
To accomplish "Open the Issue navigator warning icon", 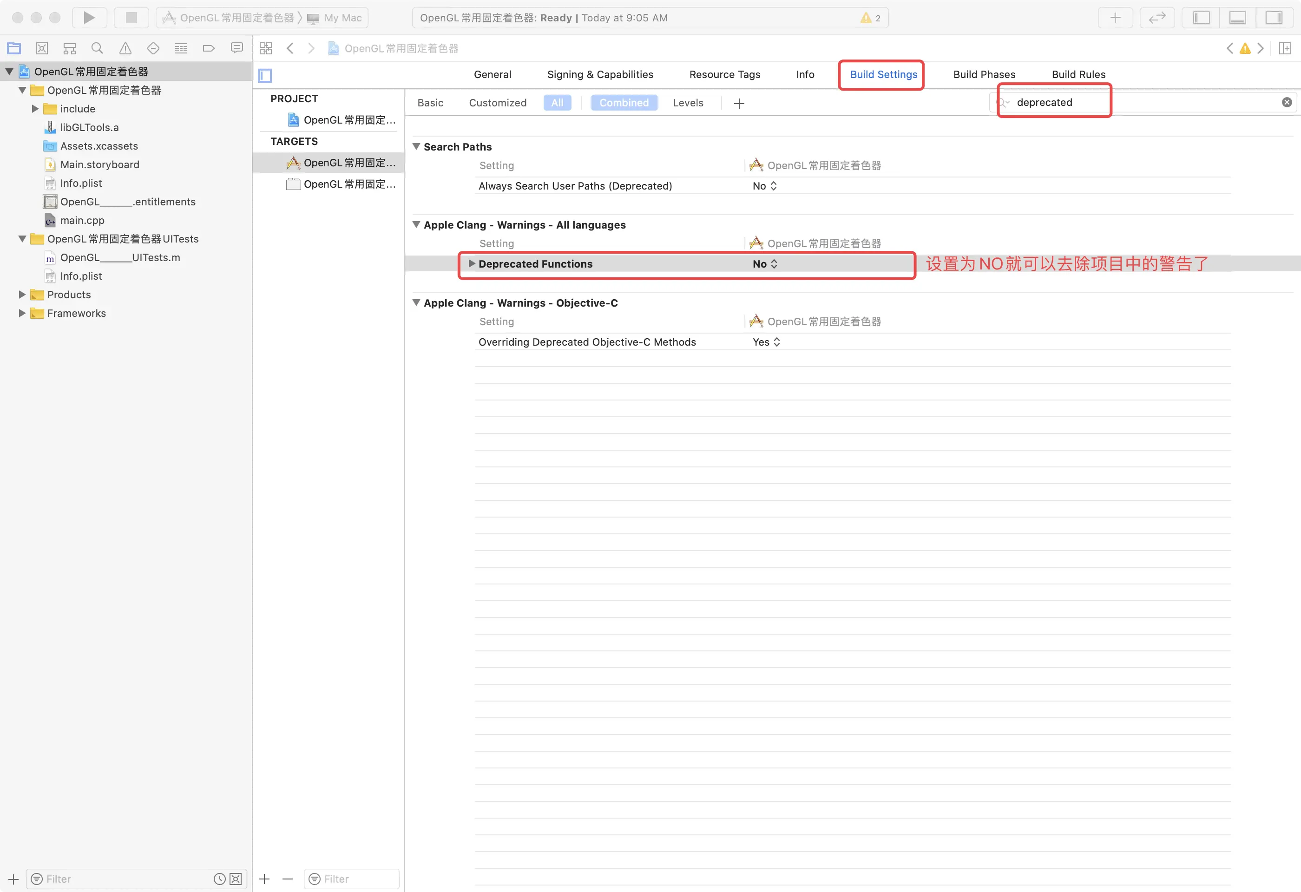I will coord(125,48).
